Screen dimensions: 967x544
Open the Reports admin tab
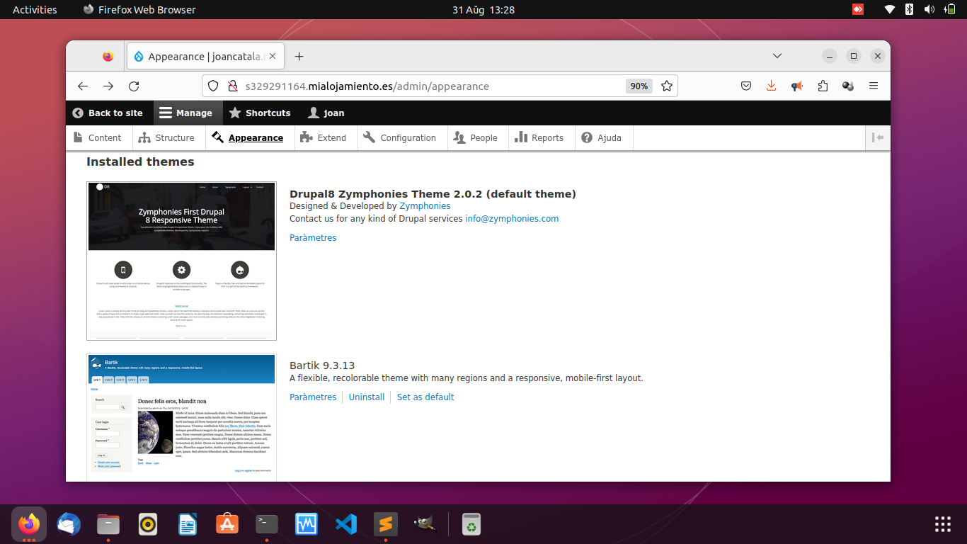pos(540,137)
